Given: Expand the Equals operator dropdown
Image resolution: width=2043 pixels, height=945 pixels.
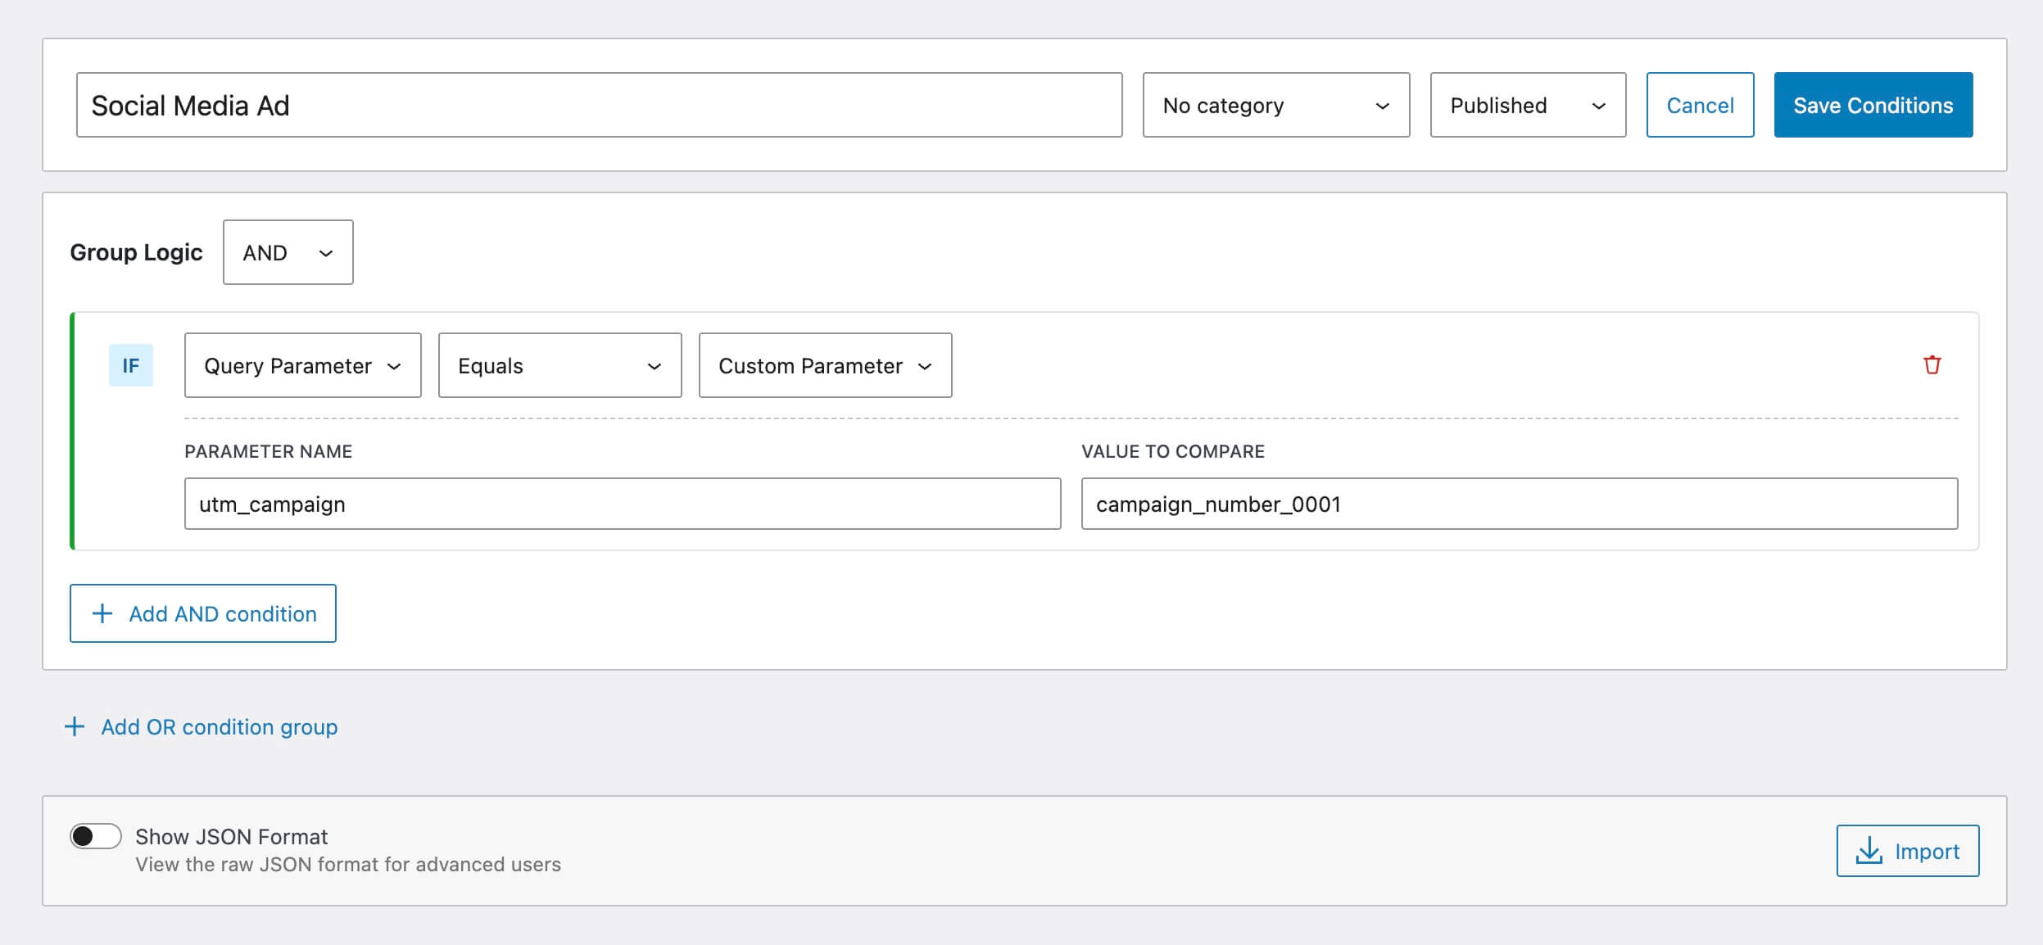Looking at the screenshot, I should click(559, 365).
